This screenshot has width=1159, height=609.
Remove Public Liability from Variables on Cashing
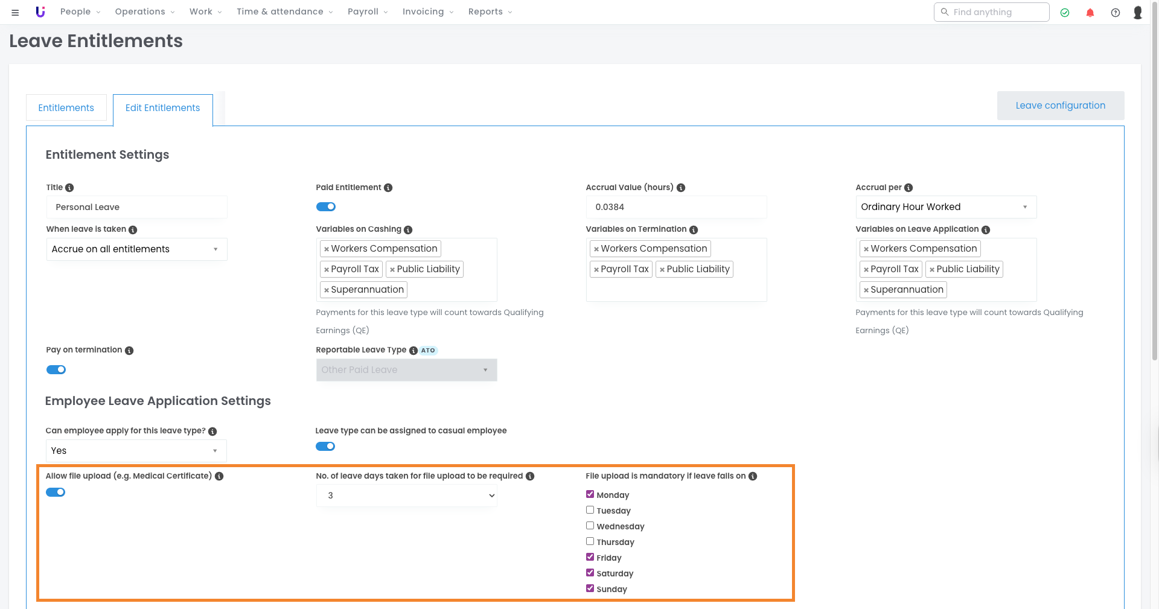click(392, 270)
